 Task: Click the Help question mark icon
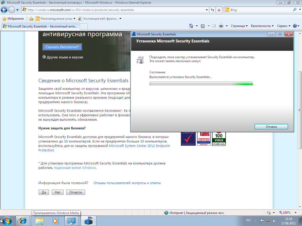[x=295, y=26]
